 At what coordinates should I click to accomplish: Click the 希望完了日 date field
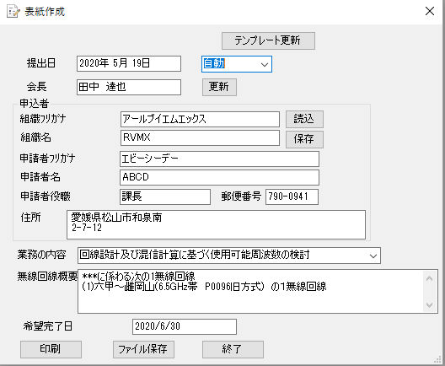[185, 326]
